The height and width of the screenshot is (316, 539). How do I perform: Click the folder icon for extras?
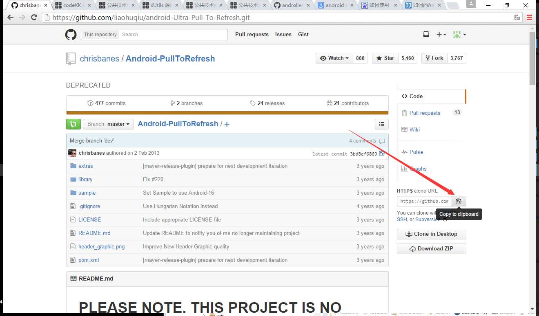(73, 166)
